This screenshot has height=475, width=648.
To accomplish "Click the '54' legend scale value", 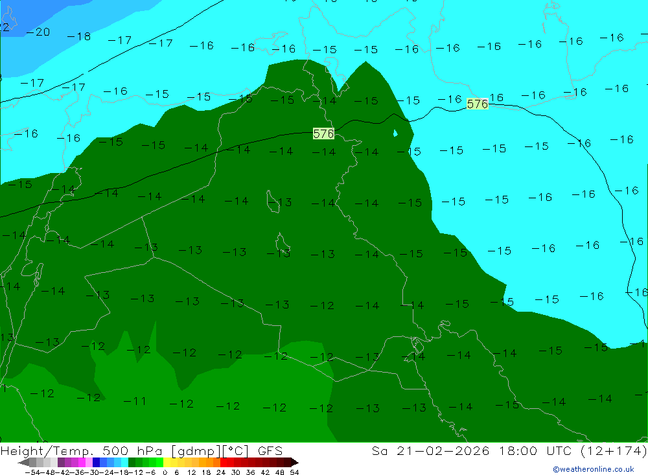I will [x=294, y=472].
